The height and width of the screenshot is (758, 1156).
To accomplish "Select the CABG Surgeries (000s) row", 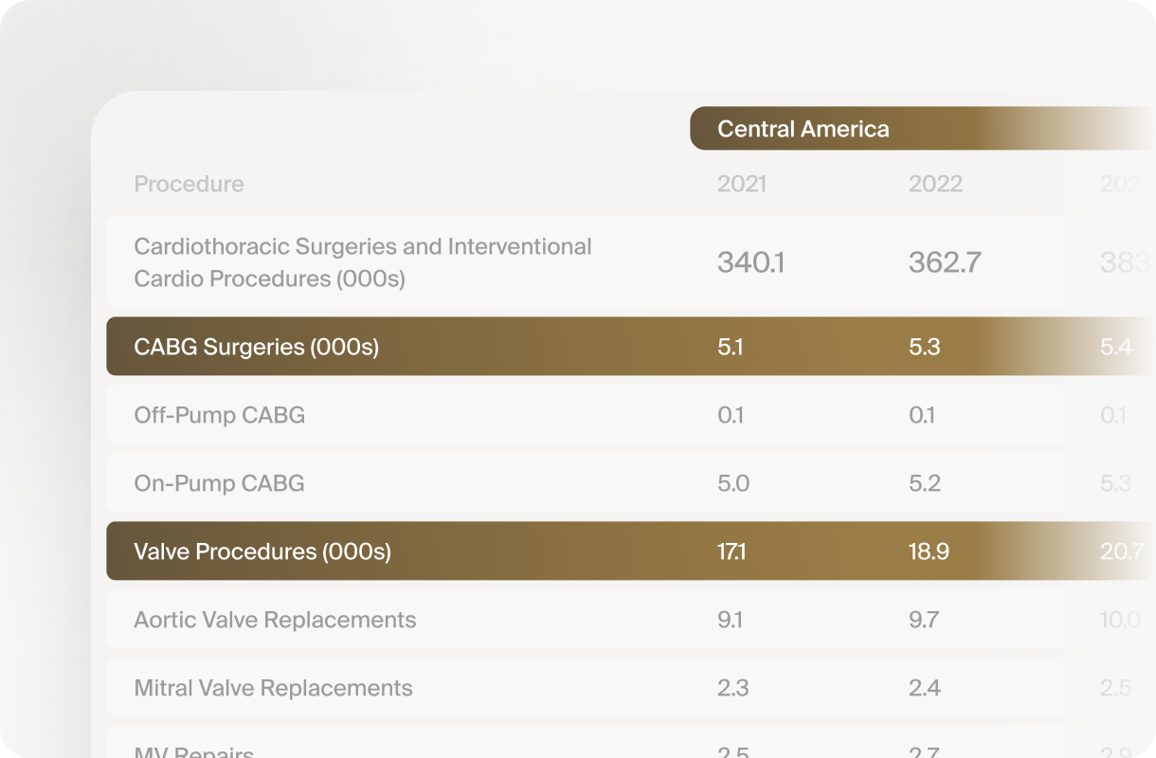I will [x=257, y=347].
